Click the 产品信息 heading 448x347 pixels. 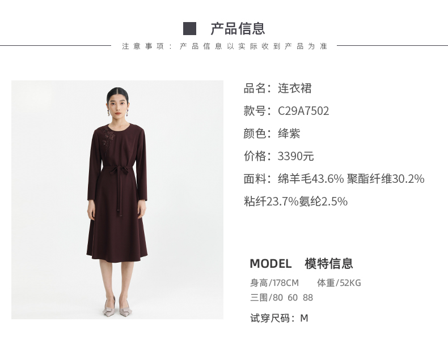238,28
